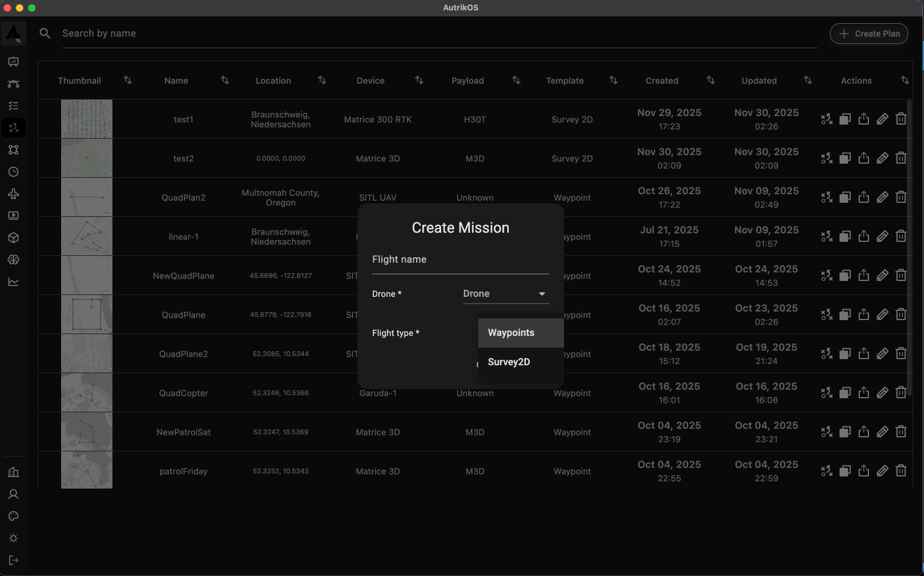Duplicate the test2 plan using copy icon
Screen dimensions: 924x576
(845, 158)
